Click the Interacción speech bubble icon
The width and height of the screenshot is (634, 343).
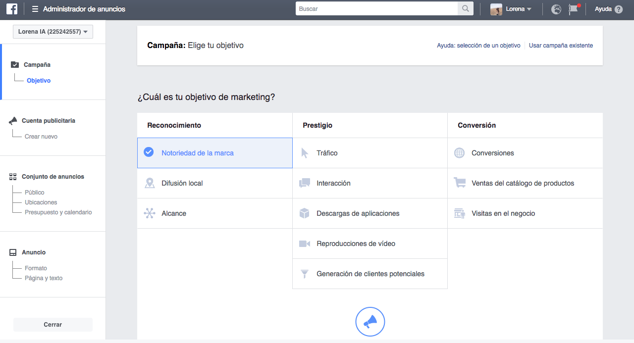click(x=305, y=183)
